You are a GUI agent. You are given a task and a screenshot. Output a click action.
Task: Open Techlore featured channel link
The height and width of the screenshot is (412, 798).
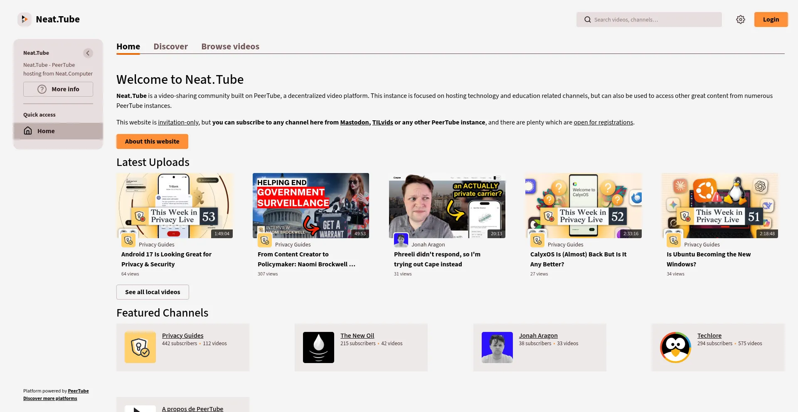click(x=709, y=336)
